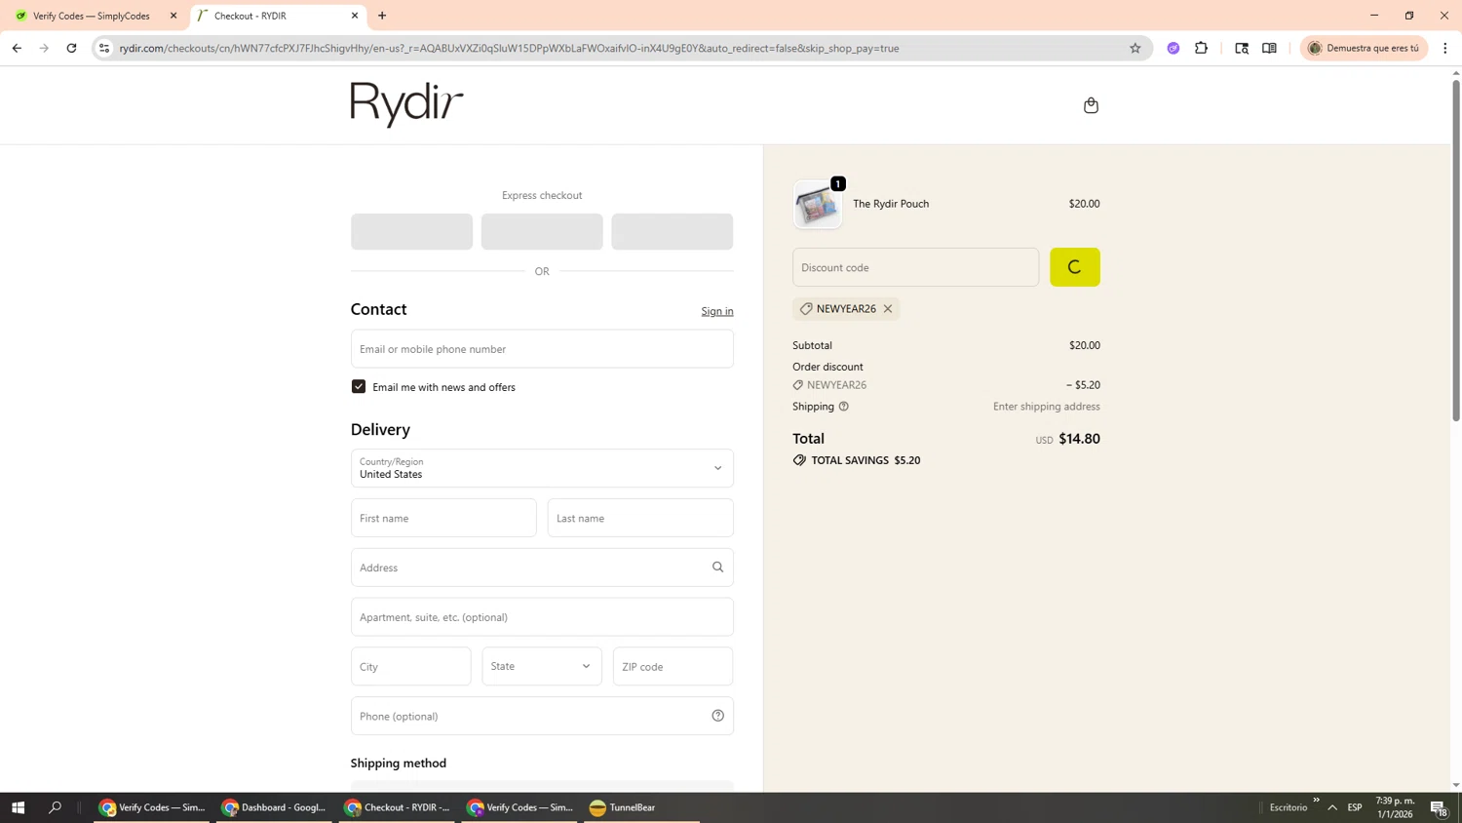
Task: Focus the Last name field
Action: pos(640,518)
